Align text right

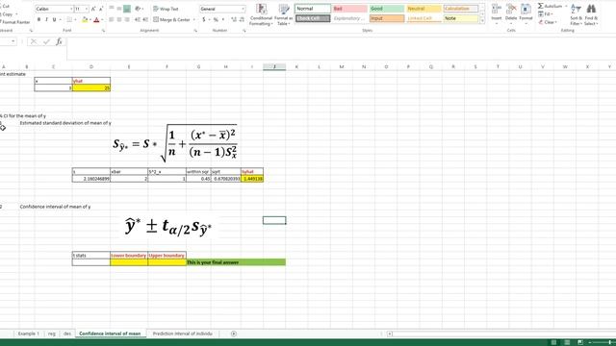(x=127, y=19)
